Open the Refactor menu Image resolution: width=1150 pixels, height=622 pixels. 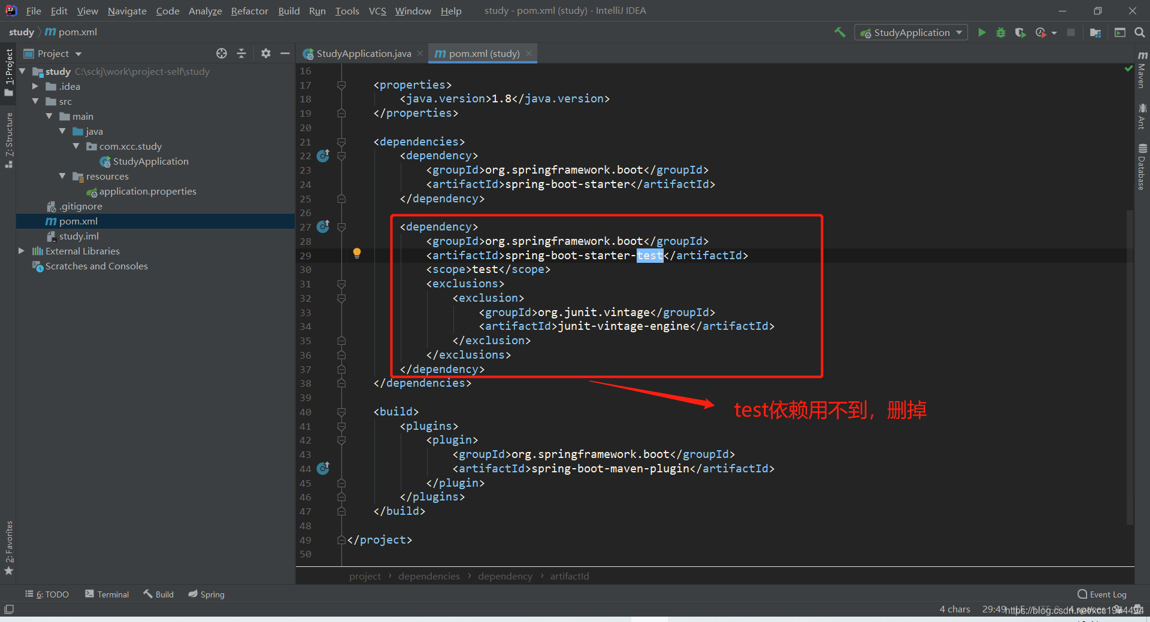click(250, 11)
